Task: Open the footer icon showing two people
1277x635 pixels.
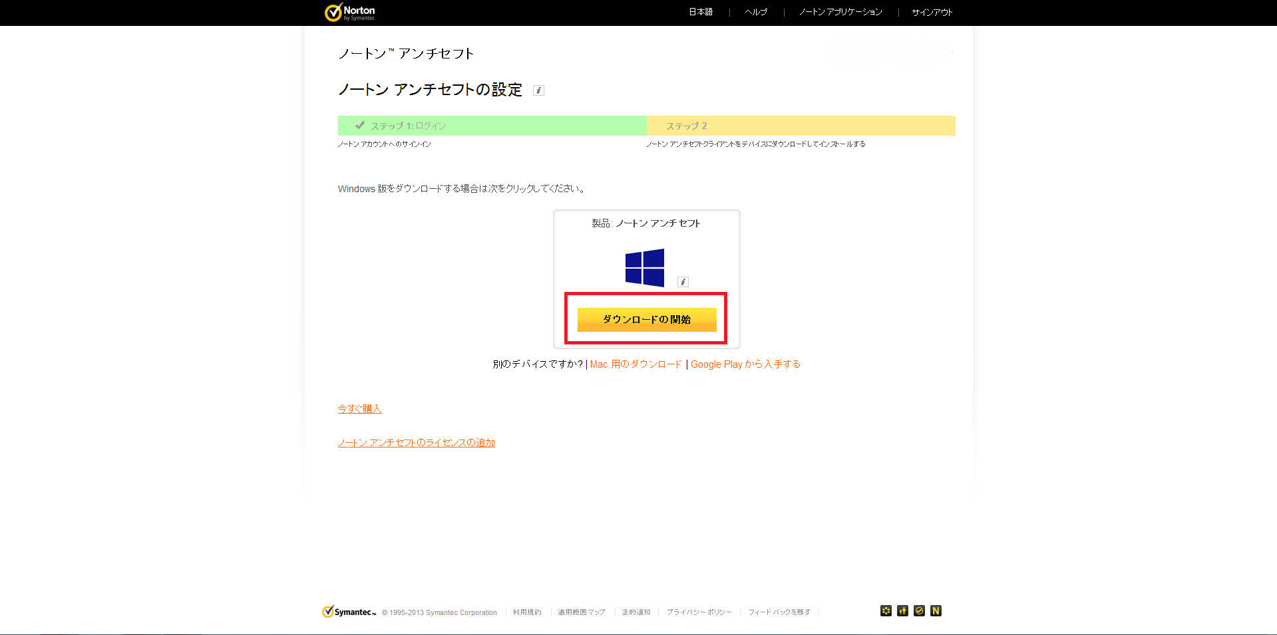Action: pos(902,611)
